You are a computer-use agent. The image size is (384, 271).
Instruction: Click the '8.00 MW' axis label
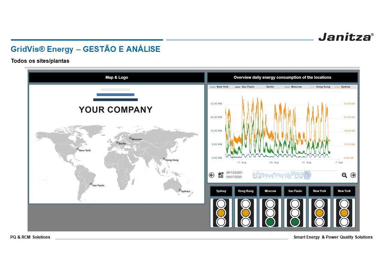click(x=217, y=144)
